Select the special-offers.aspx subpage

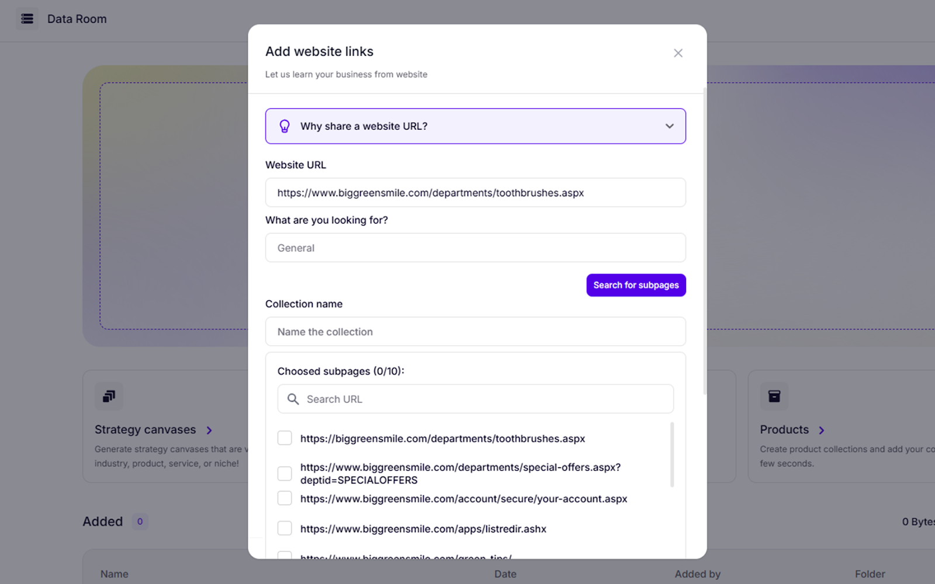(x=285, y=473)
